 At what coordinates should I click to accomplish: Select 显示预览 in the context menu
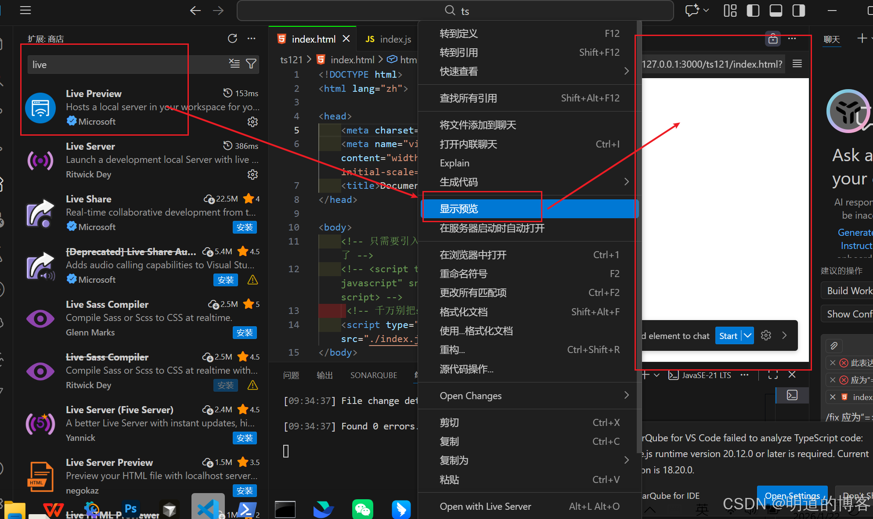[459, 209]
